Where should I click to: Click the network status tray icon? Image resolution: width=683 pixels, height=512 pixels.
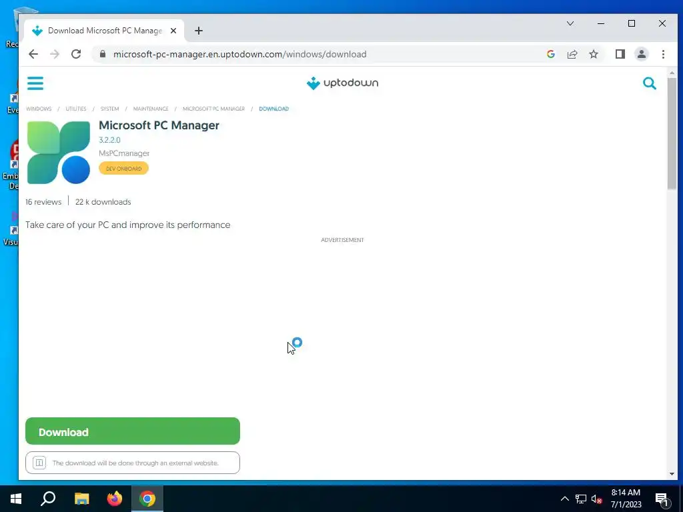pos(581,499)
